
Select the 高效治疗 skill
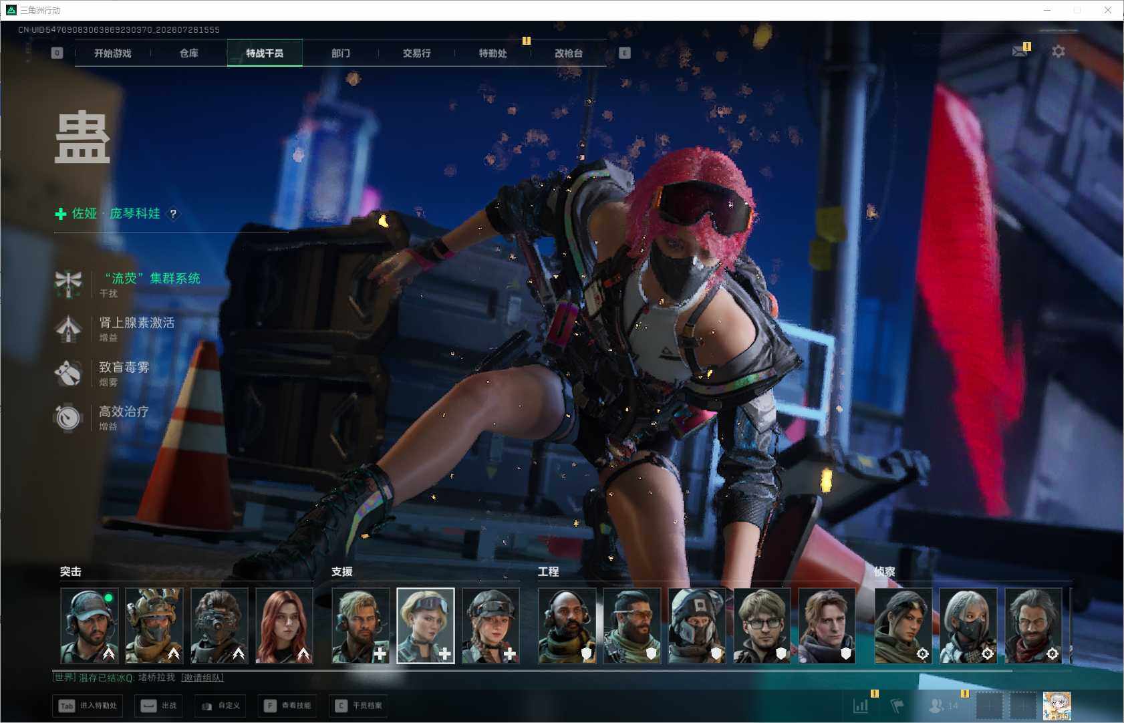pos(102,418)
